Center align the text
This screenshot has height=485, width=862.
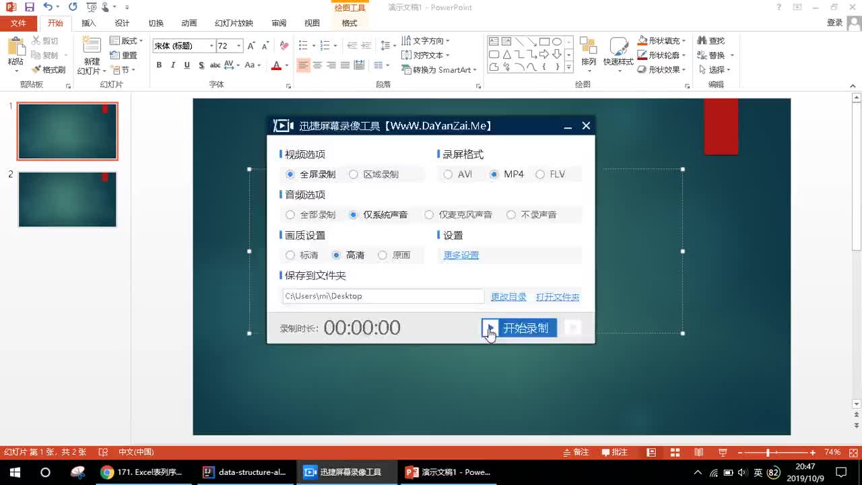click(x=317, y=65)
